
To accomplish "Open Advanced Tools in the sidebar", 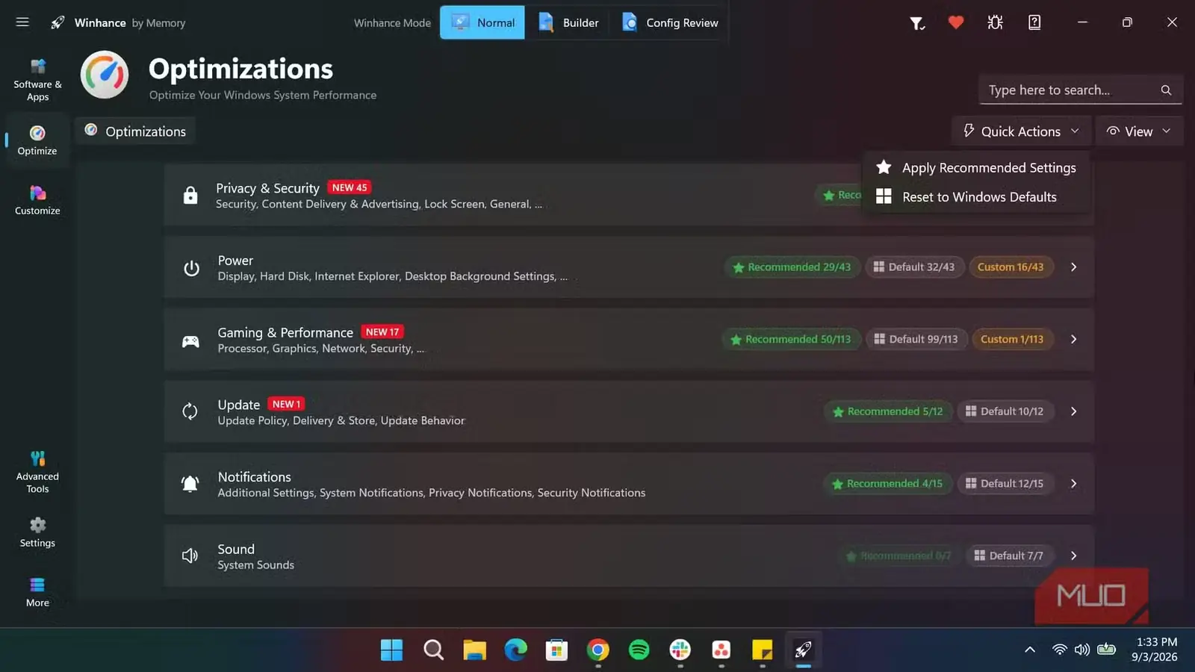I will pyautogui.click(x=37, y=472).
